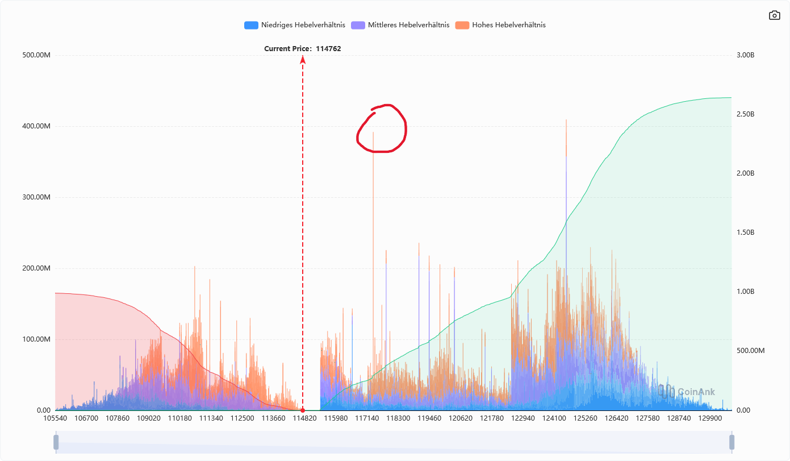The height and width of the screenshot is (461, 790).
Task: Click the 105540 x-axis label
Action: click(55, 418)
